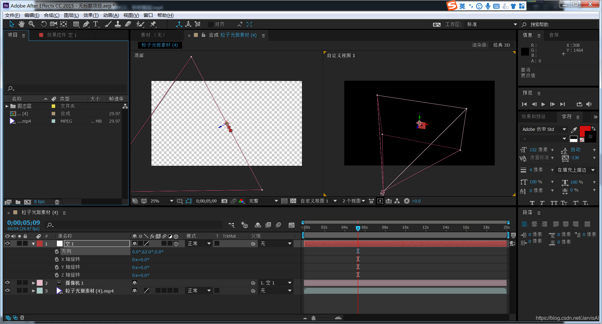The height and width of the screenshot is (324, 602).
Task: Open the 效果(T) menu
Action: point(91,15)
